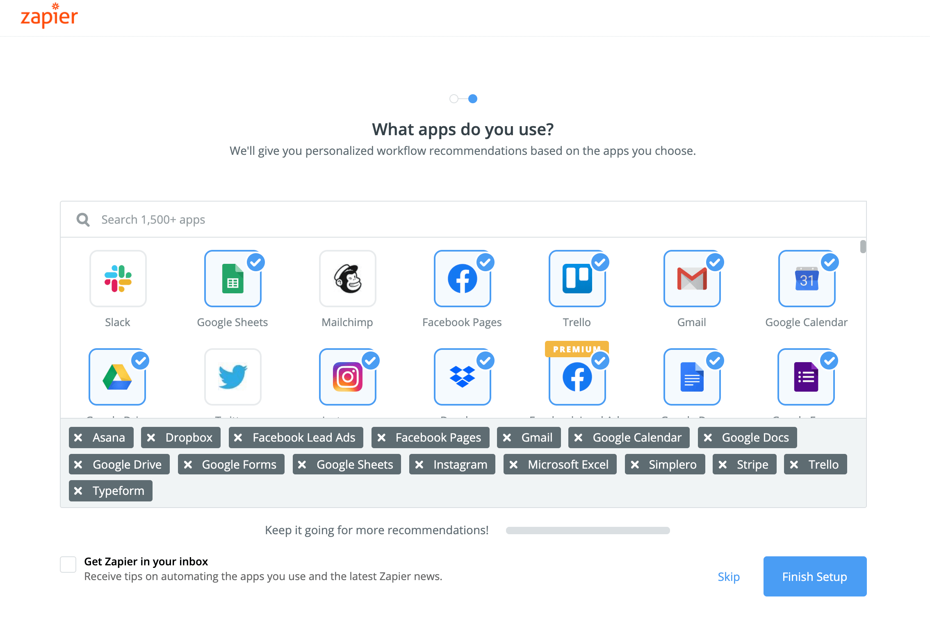
Task: Remove the Asana tag
Action: pos(78,438)
